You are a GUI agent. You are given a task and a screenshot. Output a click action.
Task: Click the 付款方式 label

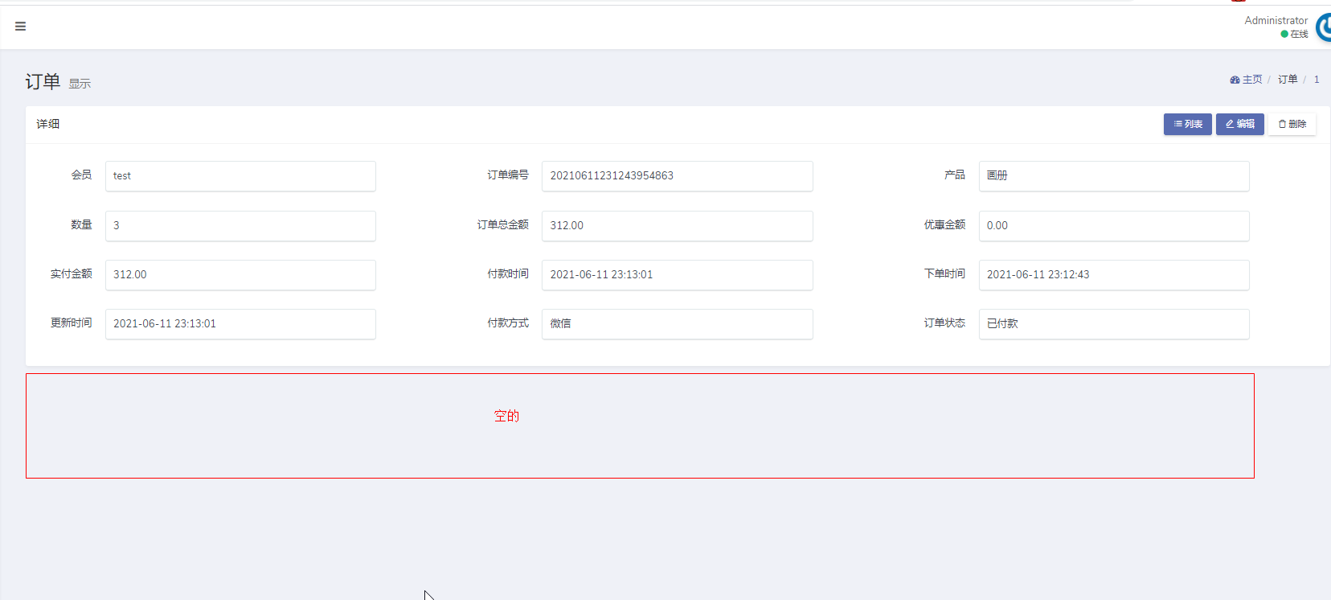coord(508,323)
